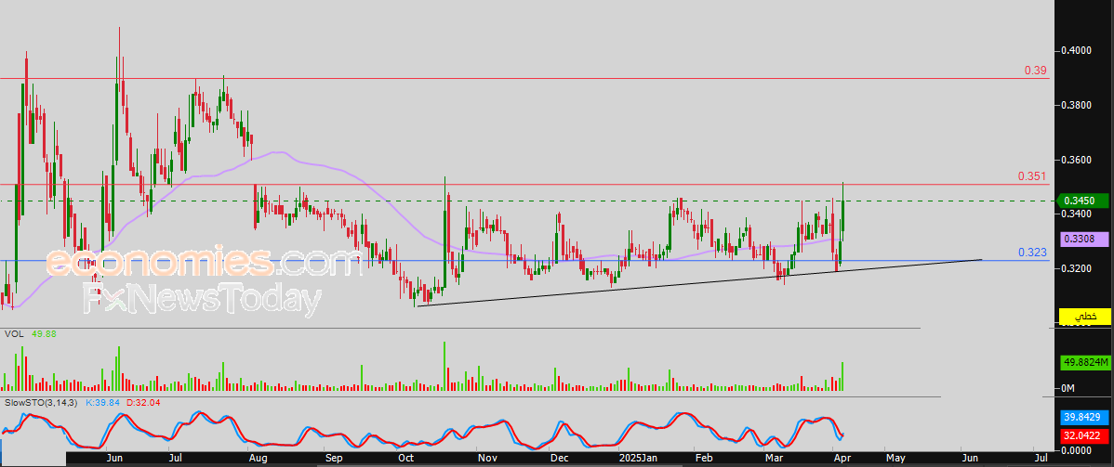The height and width of the screenshot is (467, 1114).
Task: Click the yellow خطي chart type label
Action: 1084,316
